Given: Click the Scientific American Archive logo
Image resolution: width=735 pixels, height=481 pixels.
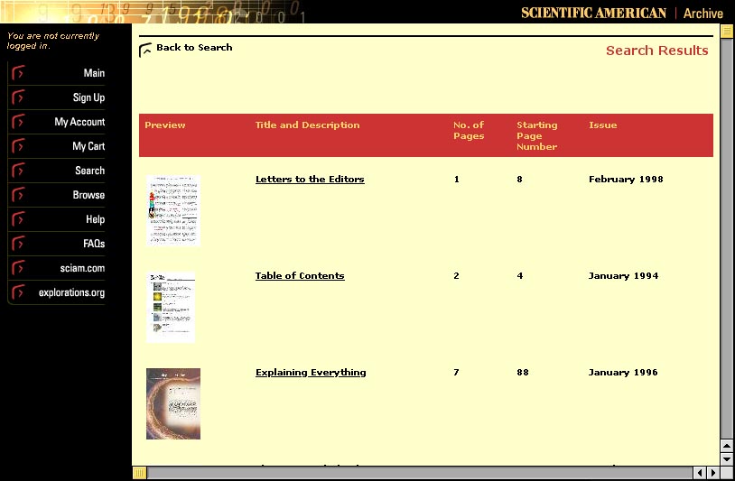Looking at the screenshot, I should [x=621, y=14].
